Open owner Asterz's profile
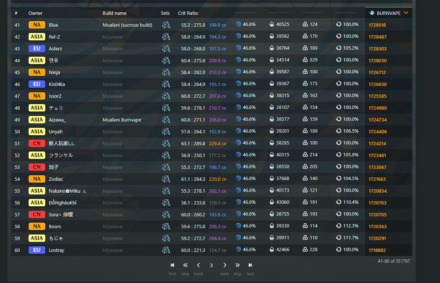Screen dimensions: 440x283 55,49
